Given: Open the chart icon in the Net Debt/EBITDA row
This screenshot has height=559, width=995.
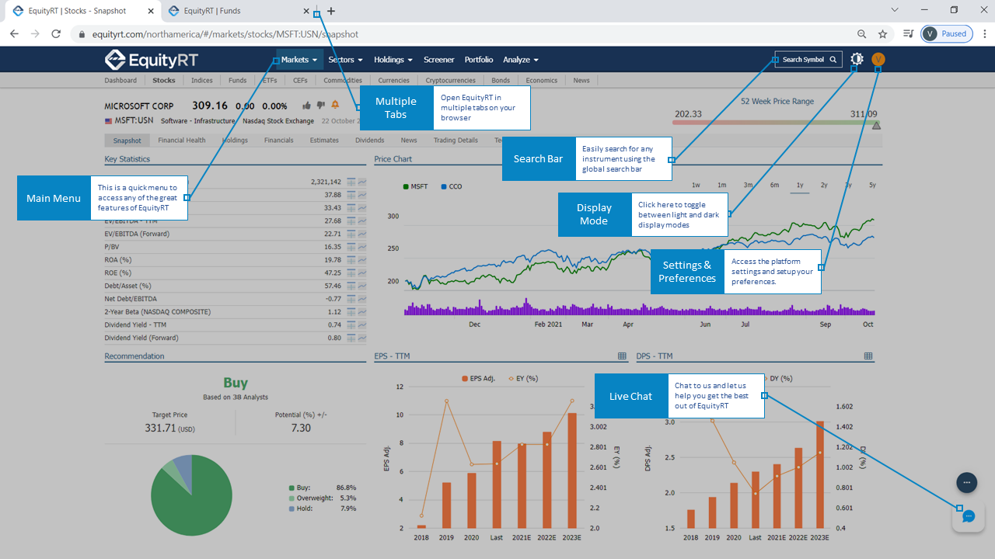Looking at the screenshot, I should tap(362, 299).
